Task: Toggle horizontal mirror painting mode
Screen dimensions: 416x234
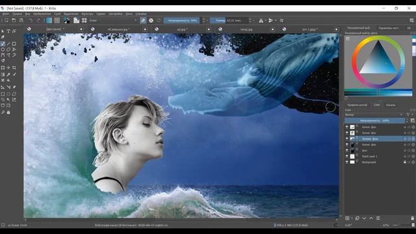Action: pos(261,20)
